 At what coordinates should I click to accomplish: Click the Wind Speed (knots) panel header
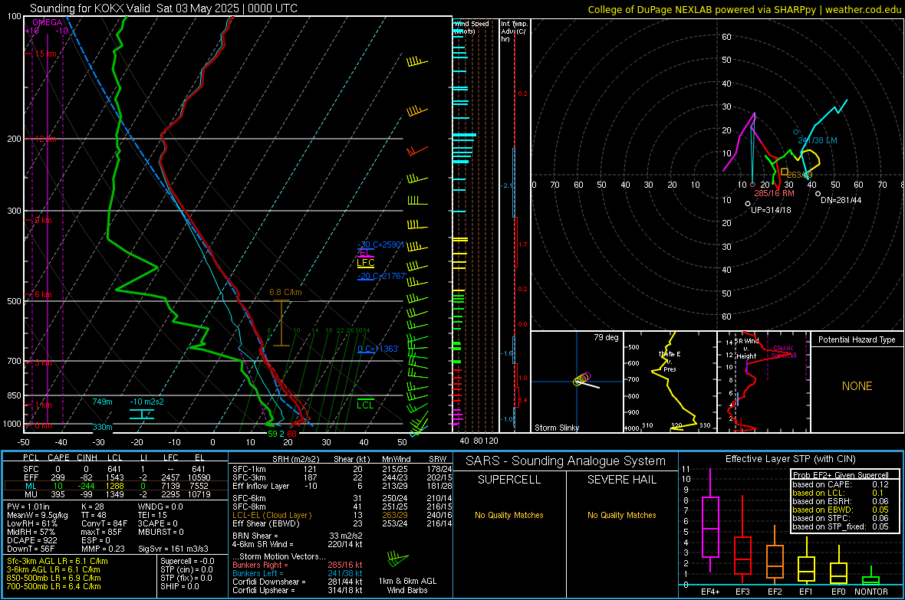471,27
